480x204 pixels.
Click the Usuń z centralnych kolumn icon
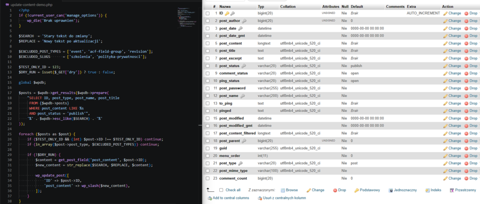[x=260, y=198]
